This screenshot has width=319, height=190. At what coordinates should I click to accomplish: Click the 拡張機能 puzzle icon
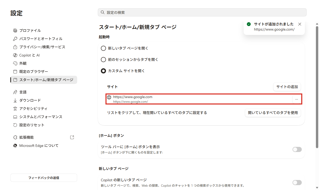(x=15, y=137)
